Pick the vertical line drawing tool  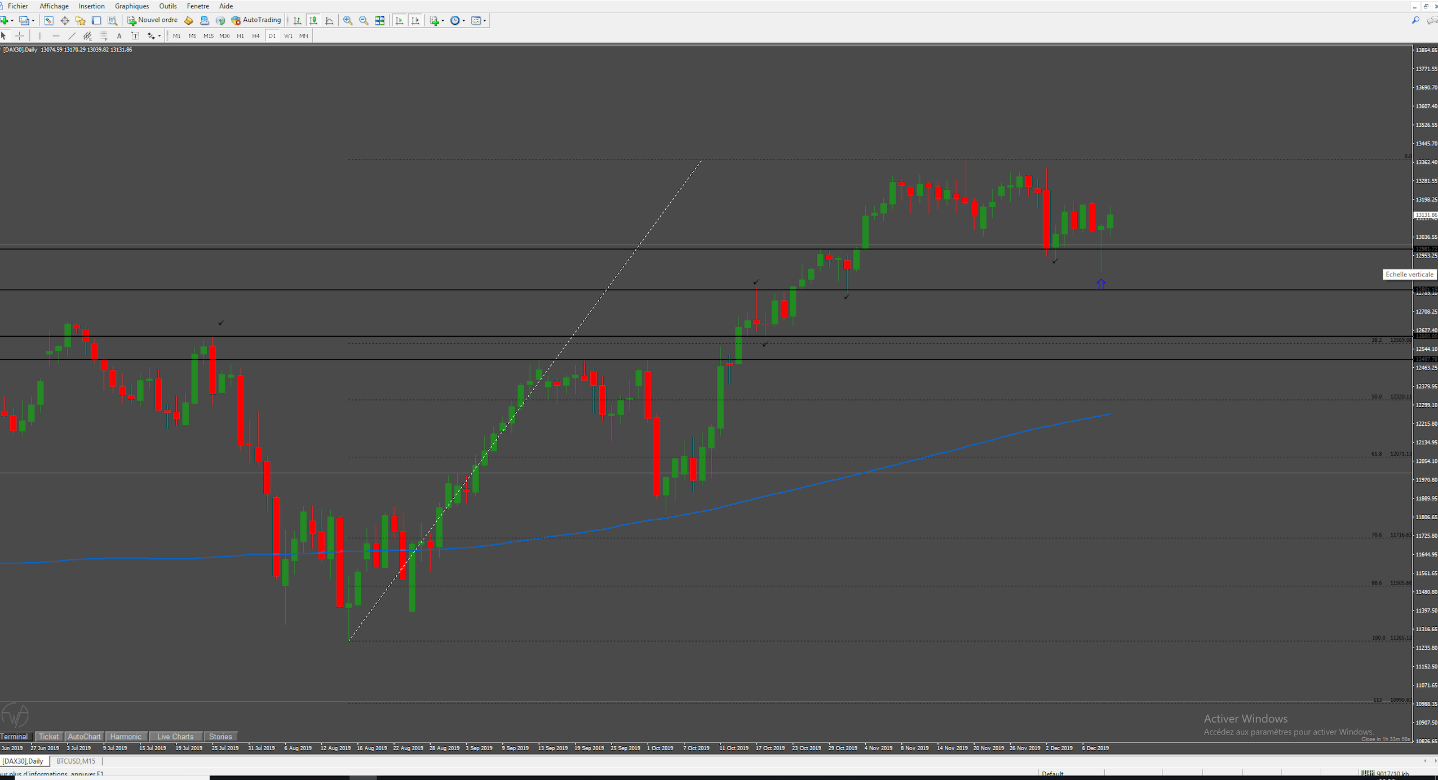40,36
